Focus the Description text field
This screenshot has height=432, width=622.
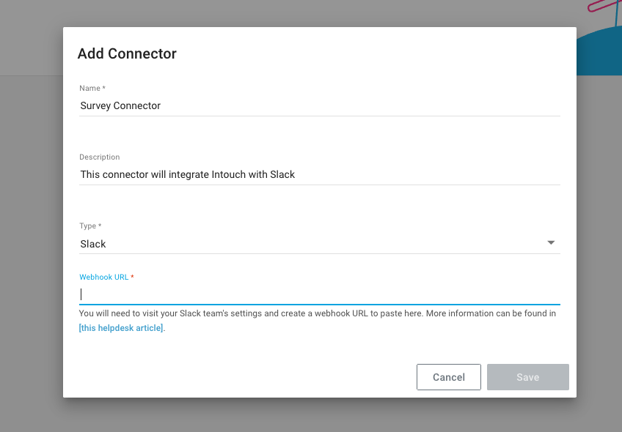coord(319,174)
